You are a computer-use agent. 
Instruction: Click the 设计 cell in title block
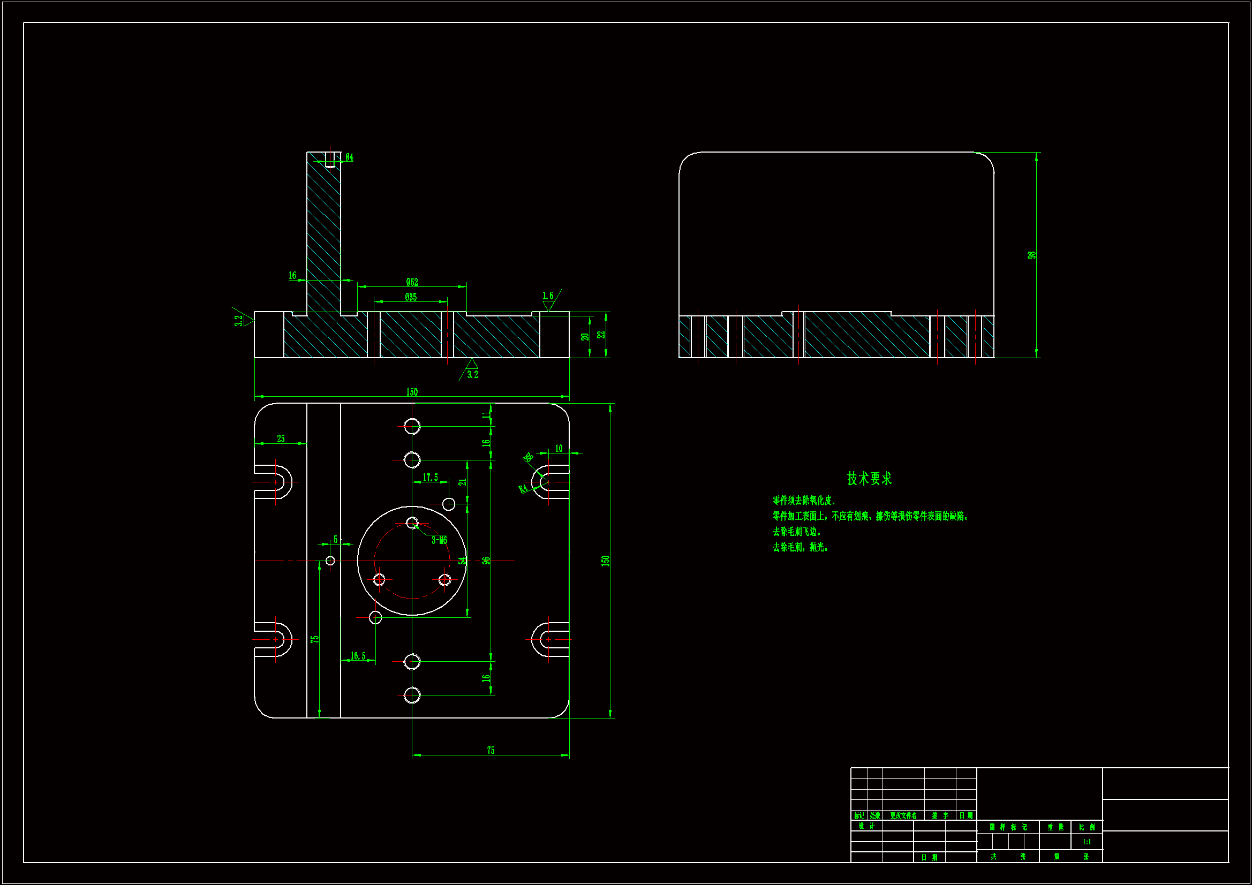click(866, 826)
